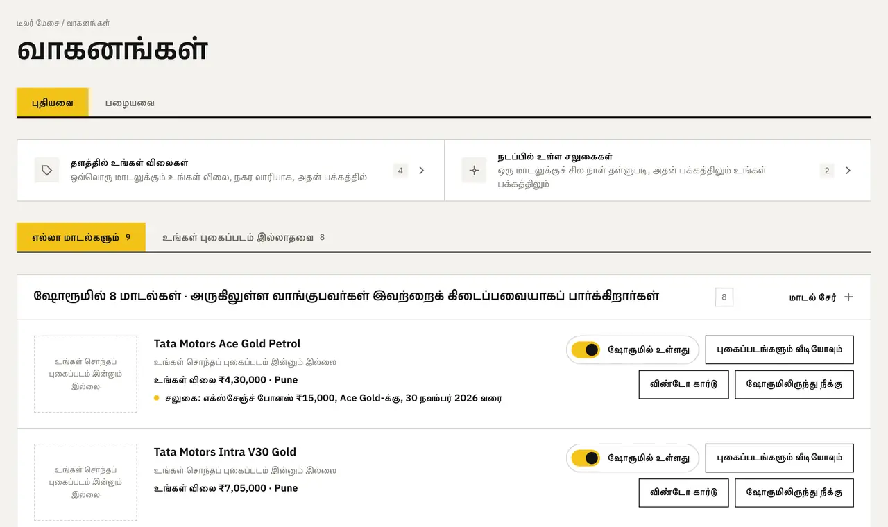Click count badge 2 in offers card

click(826, 171)
